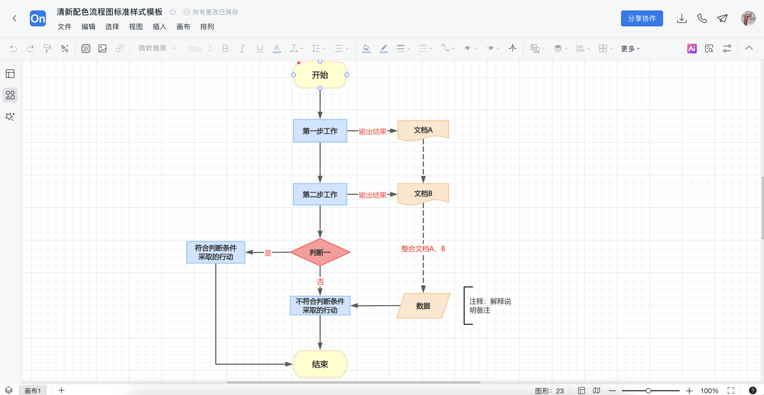Click the 分享协作 button
This screenshot has width=764, height=395.
642,18
